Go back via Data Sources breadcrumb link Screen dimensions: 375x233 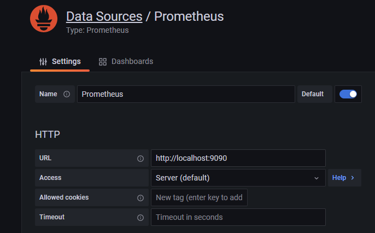(104, 16)
